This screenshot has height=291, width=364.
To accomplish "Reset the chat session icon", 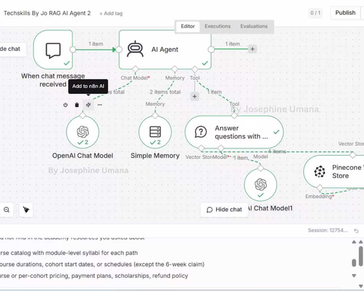I will click(x=356, y=231).
